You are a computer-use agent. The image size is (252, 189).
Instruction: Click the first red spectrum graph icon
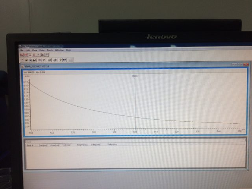tap(22, 55)
